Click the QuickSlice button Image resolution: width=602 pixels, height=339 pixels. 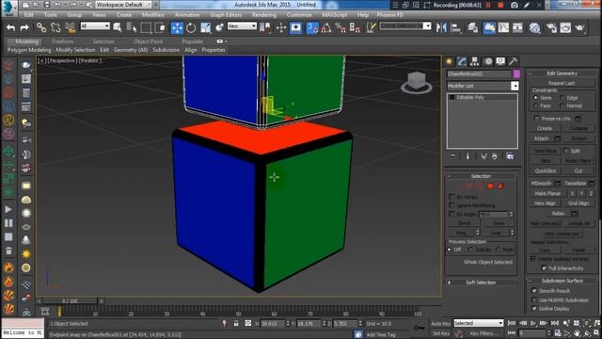pyautogui.click(x=546, y=170)
